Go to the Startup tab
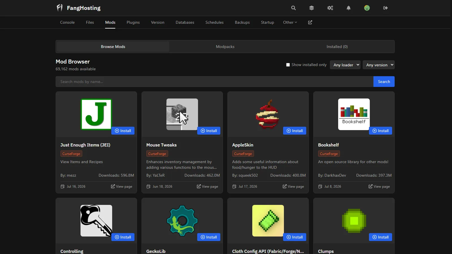The width and height of the screenshot is (452, 254). tap(268, 22)
